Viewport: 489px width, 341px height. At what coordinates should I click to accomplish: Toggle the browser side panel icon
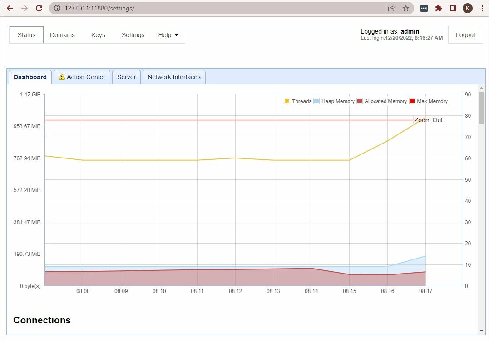coord(453,8)
